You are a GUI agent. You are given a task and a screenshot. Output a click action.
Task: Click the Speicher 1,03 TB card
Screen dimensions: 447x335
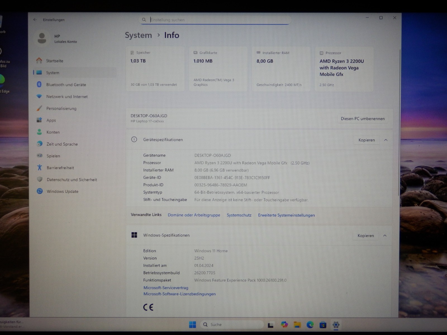(155, 69)
